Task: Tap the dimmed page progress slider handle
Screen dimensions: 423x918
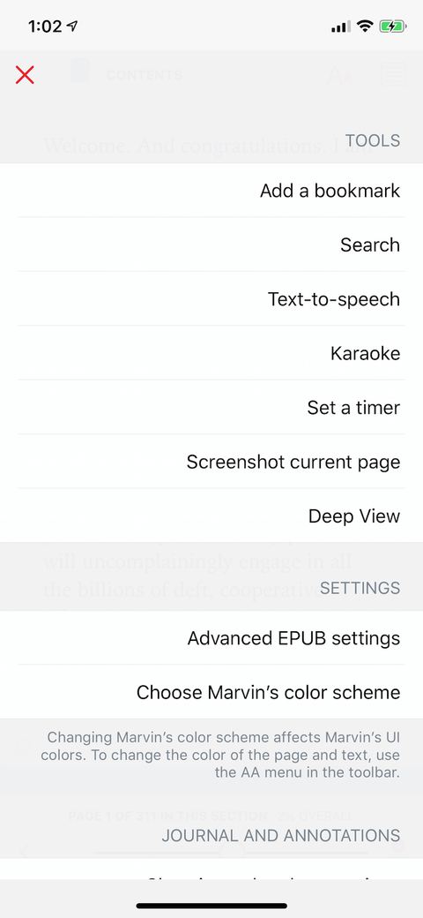Action: click(x=233, y=852)
